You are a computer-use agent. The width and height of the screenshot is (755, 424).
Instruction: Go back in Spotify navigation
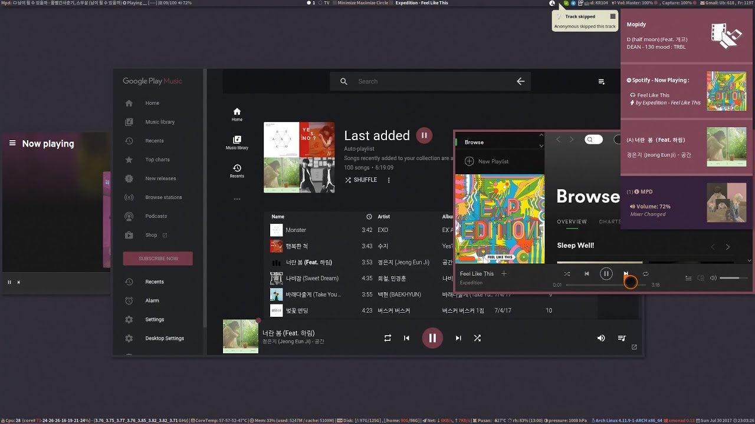(x=559, y=140)
